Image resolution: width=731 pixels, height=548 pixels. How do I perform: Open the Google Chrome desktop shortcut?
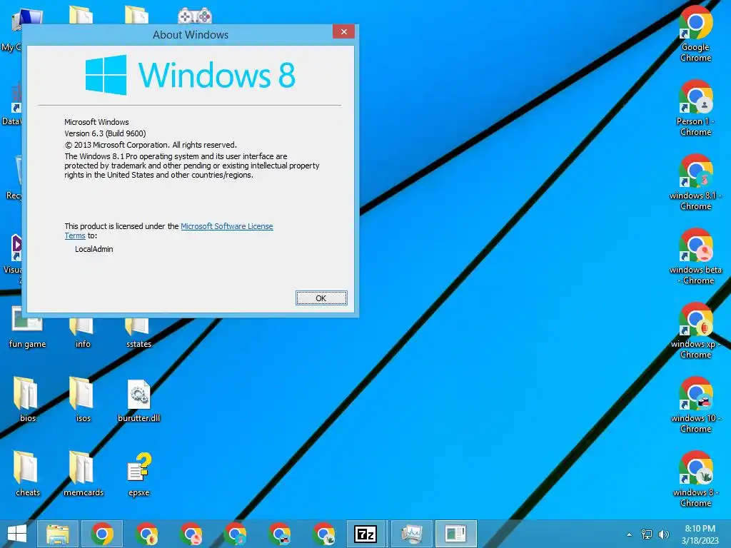(x=695, y=34)
